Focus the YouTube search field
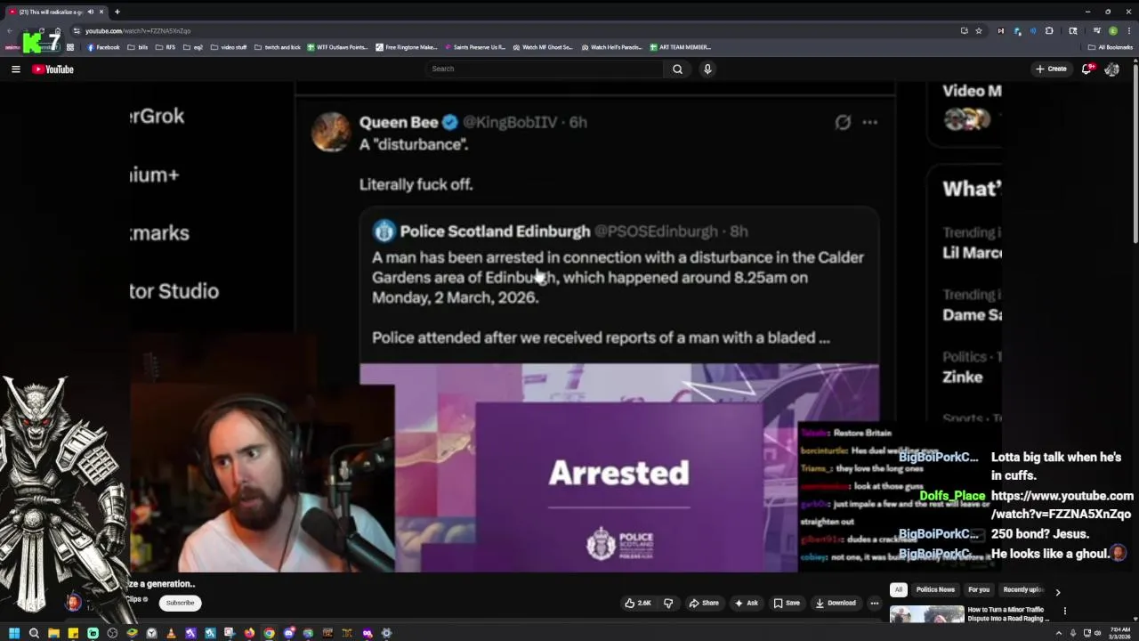1139x641 pixels. pos(544,69)
